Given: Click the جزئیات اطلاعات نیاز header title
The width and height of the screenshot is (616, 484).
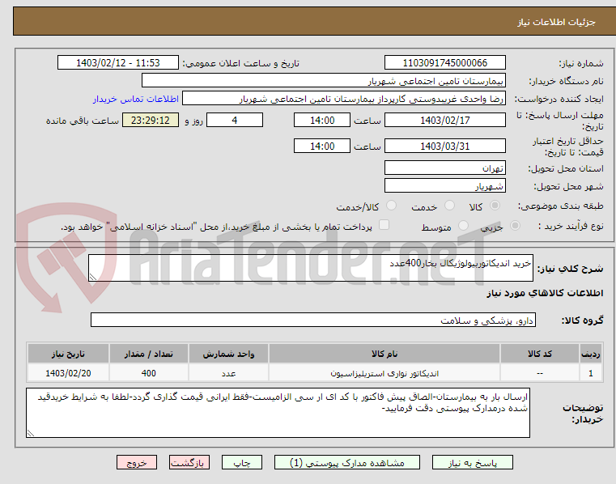Looking at the screenshot, I should (x=556, y=22).
